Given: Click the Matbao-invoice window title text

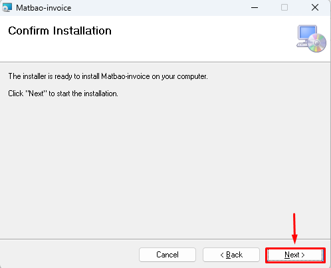Looking at the screenshot, I should [44, 8].
